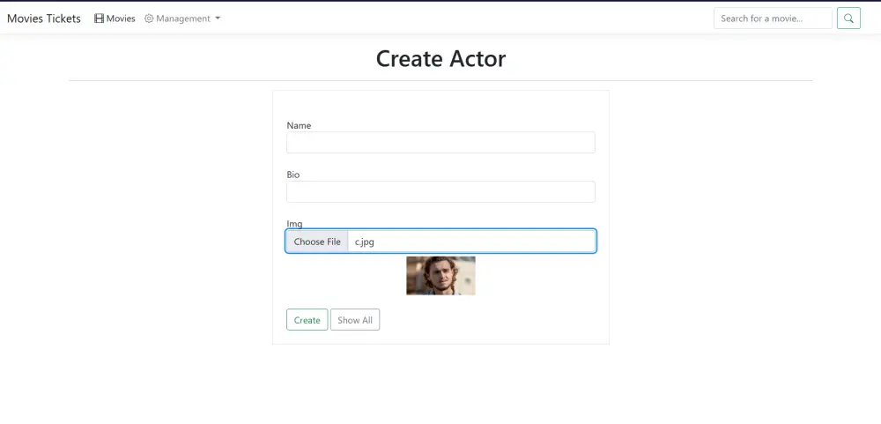The height and width of the screenshot is (424, 881).
Task: Click the Show All button
Action: pos(355,320)
